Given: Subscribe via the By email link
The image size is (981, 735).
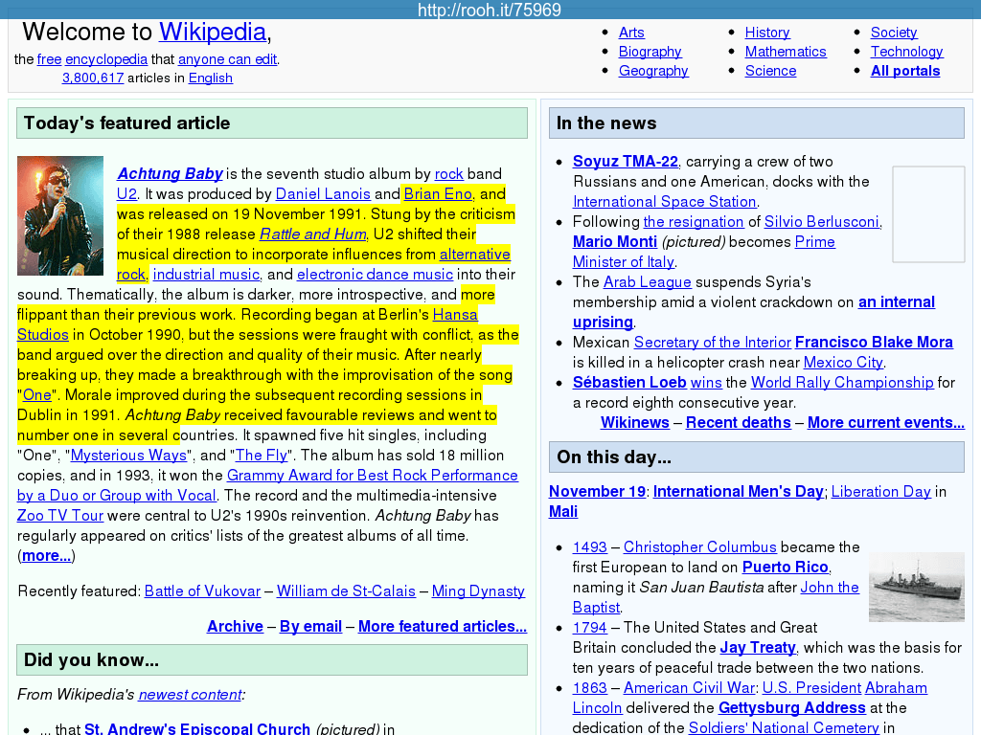Looking at the screenshot, I should [x=310, y=627].
